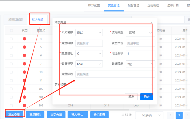Click the 地址偏移 input field
The width and height of the screenshot is (190, 119).
coord(140,53)
